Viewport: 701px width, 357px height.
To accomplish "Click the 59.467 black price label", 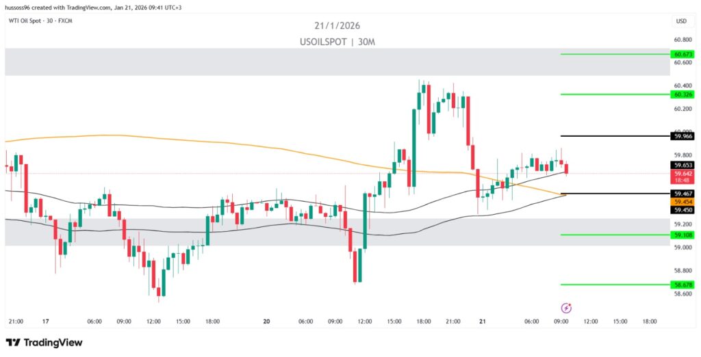I will (x=684, y=194).
